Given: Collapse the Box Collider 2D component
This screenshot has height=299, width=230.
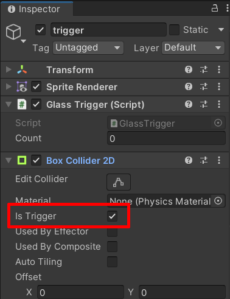Looking at the screenshot, I should coord(9,160).
